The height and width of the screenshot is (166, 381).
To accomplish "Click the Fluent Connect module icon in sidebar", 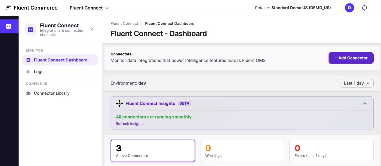I will point(30,30).
